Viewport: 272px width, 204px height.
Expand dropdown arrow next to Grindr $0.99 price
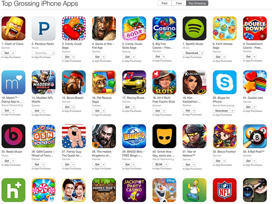click(166, 164)
